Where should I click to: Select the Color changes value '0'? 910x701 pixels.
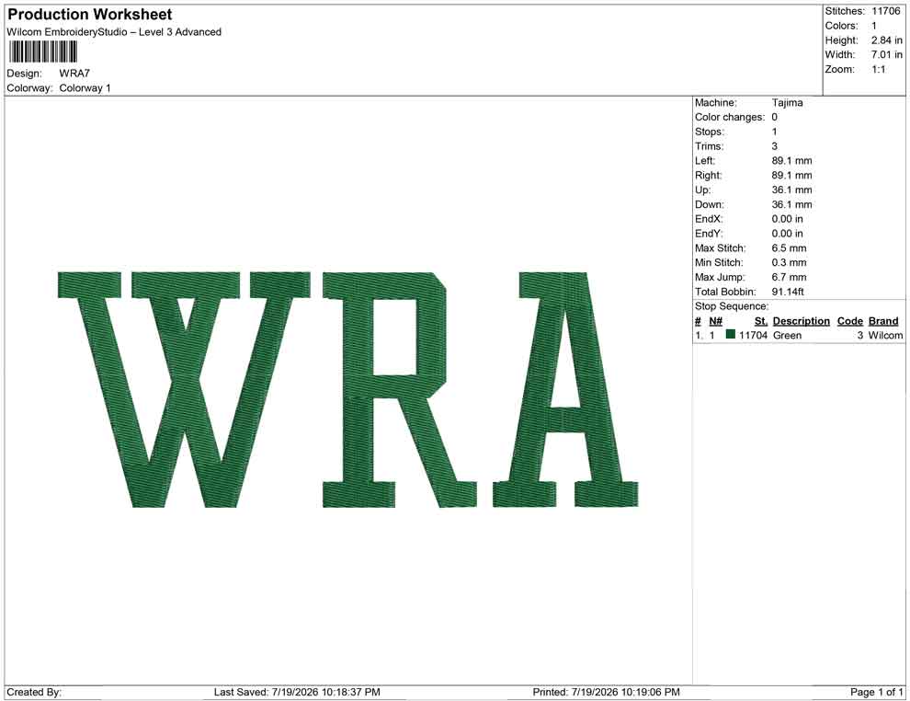(775, 118)
